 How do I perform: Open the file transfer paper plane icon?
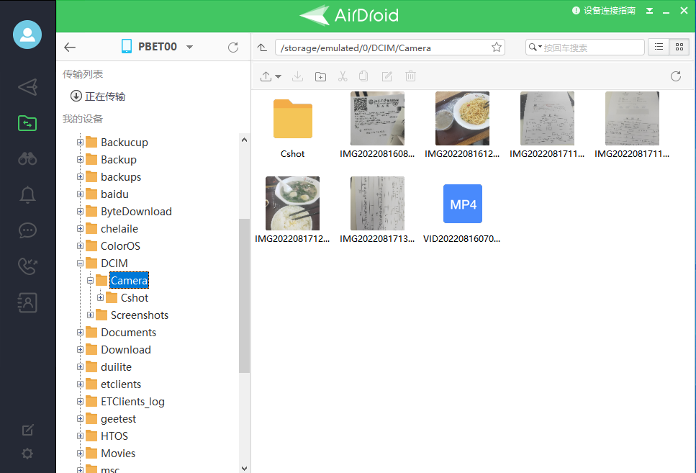point(27,87)
